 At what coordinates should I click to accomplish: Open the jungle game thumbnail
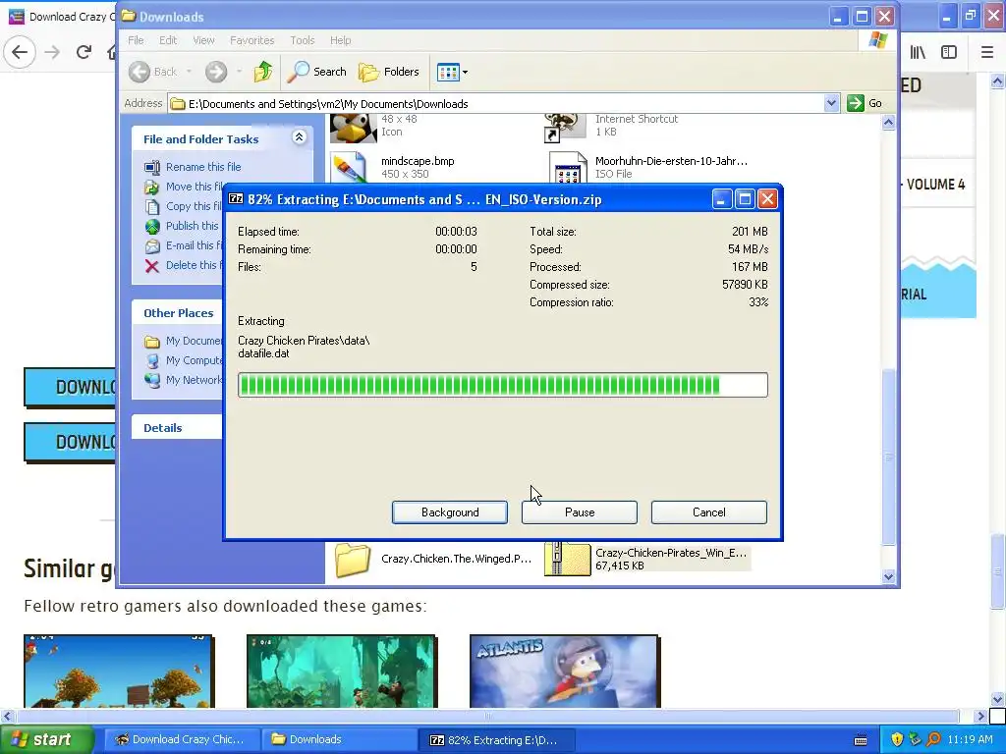click(341, 671)
